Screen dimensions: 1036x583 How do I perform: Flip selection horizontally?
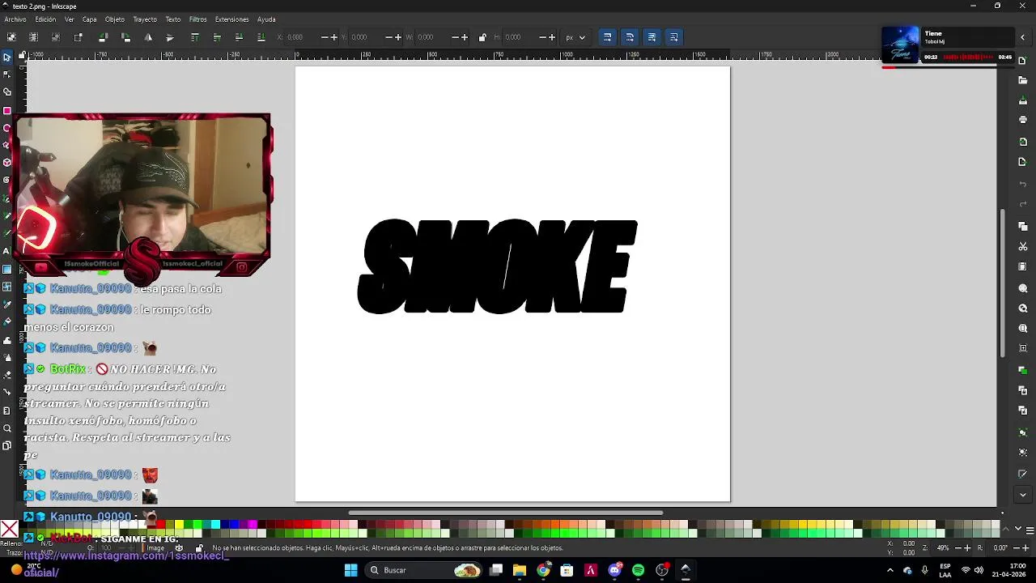pyautogui.click(x=148, y=37)
